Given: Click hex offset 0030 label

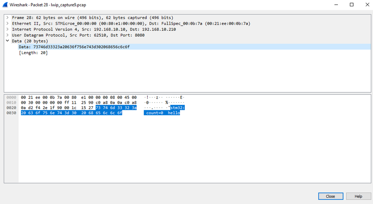Looking at the screenshot, I should click(x=11, y=113).
